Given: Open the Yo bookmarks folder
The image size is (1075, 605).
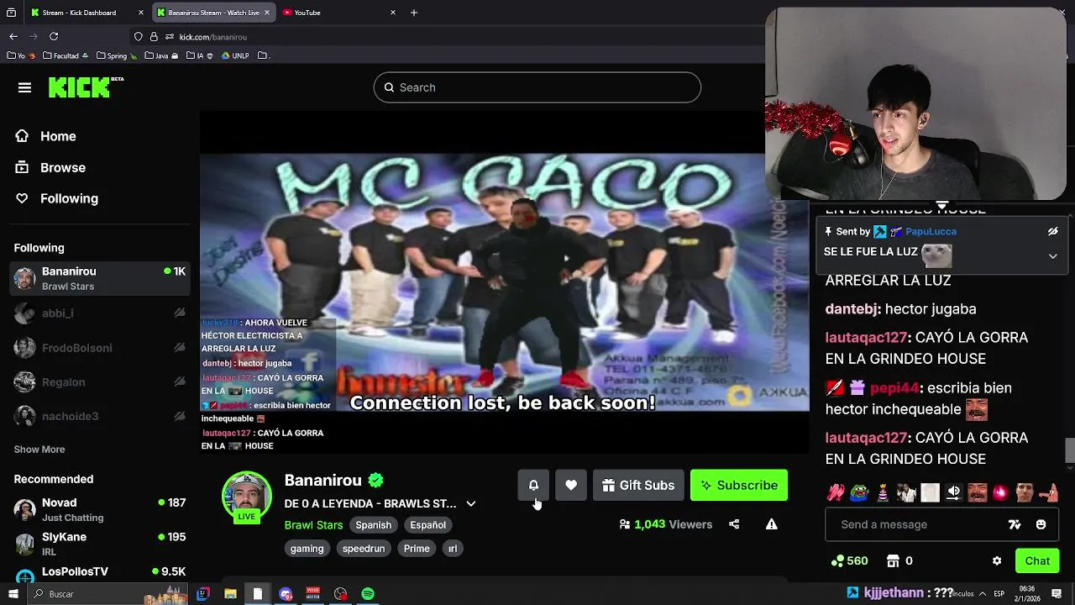Looking at the screenshot, I should tap(21, 55).
